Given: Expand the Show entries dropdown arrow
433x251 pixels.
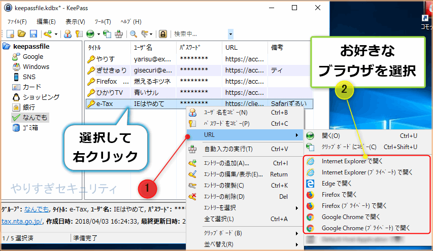Looking at the screenshot, I should point(151,34).
